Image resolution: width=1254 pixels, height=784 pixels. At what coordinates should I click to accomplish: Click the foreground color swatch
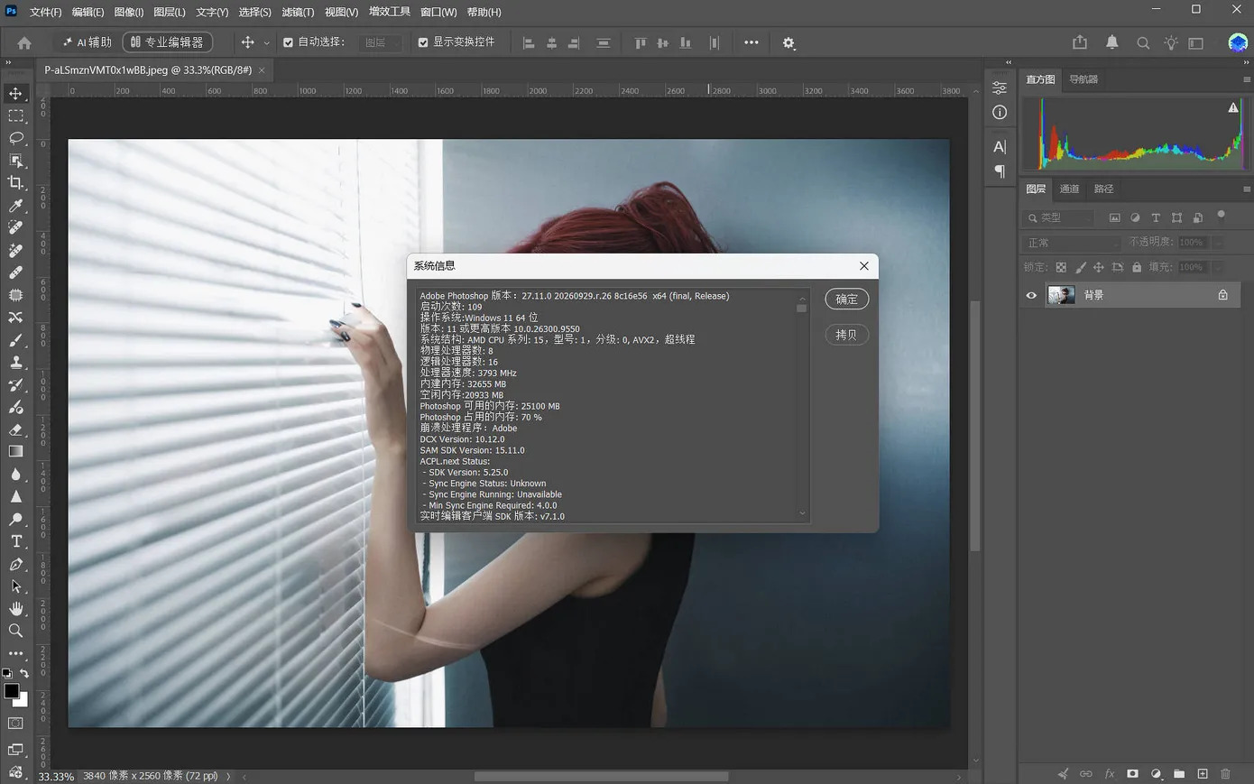pos(11,691)
